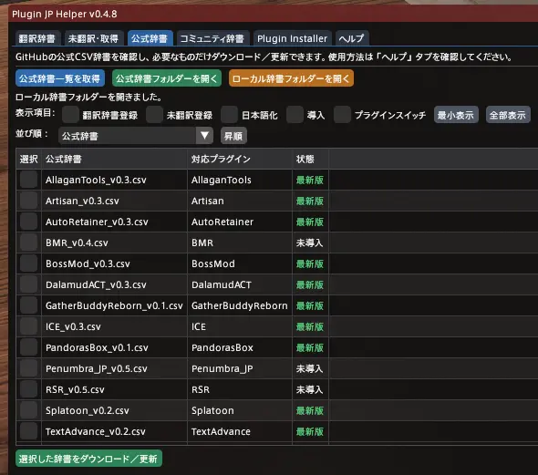Click the GatherBuddyReborn_v0.1.csv file name

point(114,305)
